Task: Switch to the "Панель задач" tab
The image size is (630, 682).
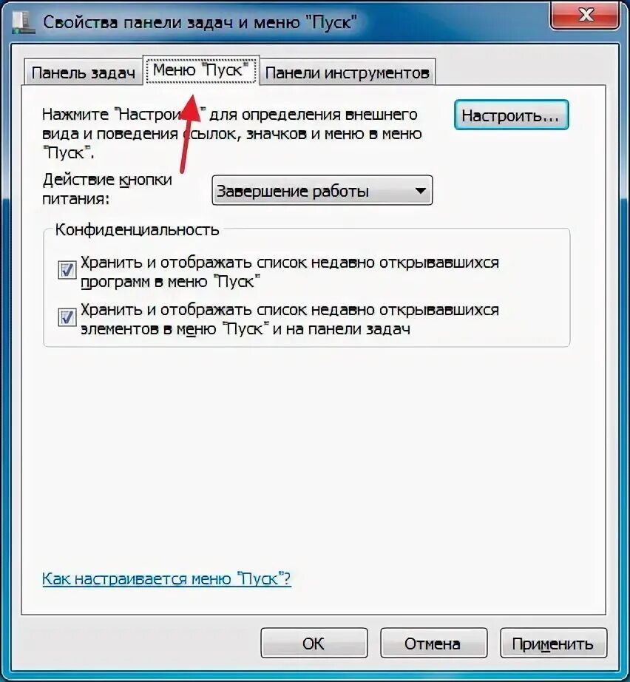Action: point(83,72)
